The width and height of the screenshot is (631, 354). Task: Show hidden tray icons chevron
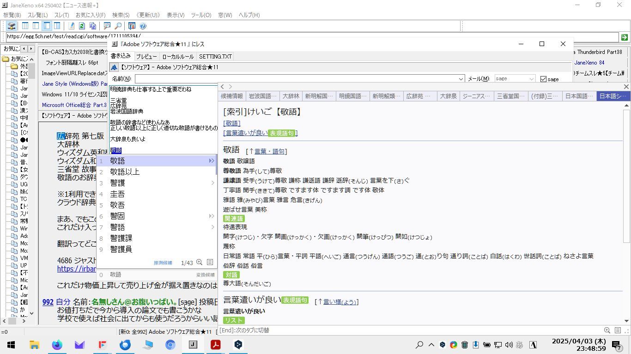(x=431, y=345)
